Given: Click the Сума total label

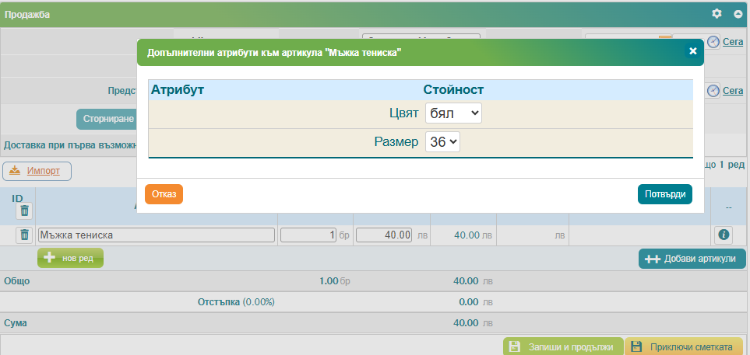Looking at the screenshot, I should (16, 323).
